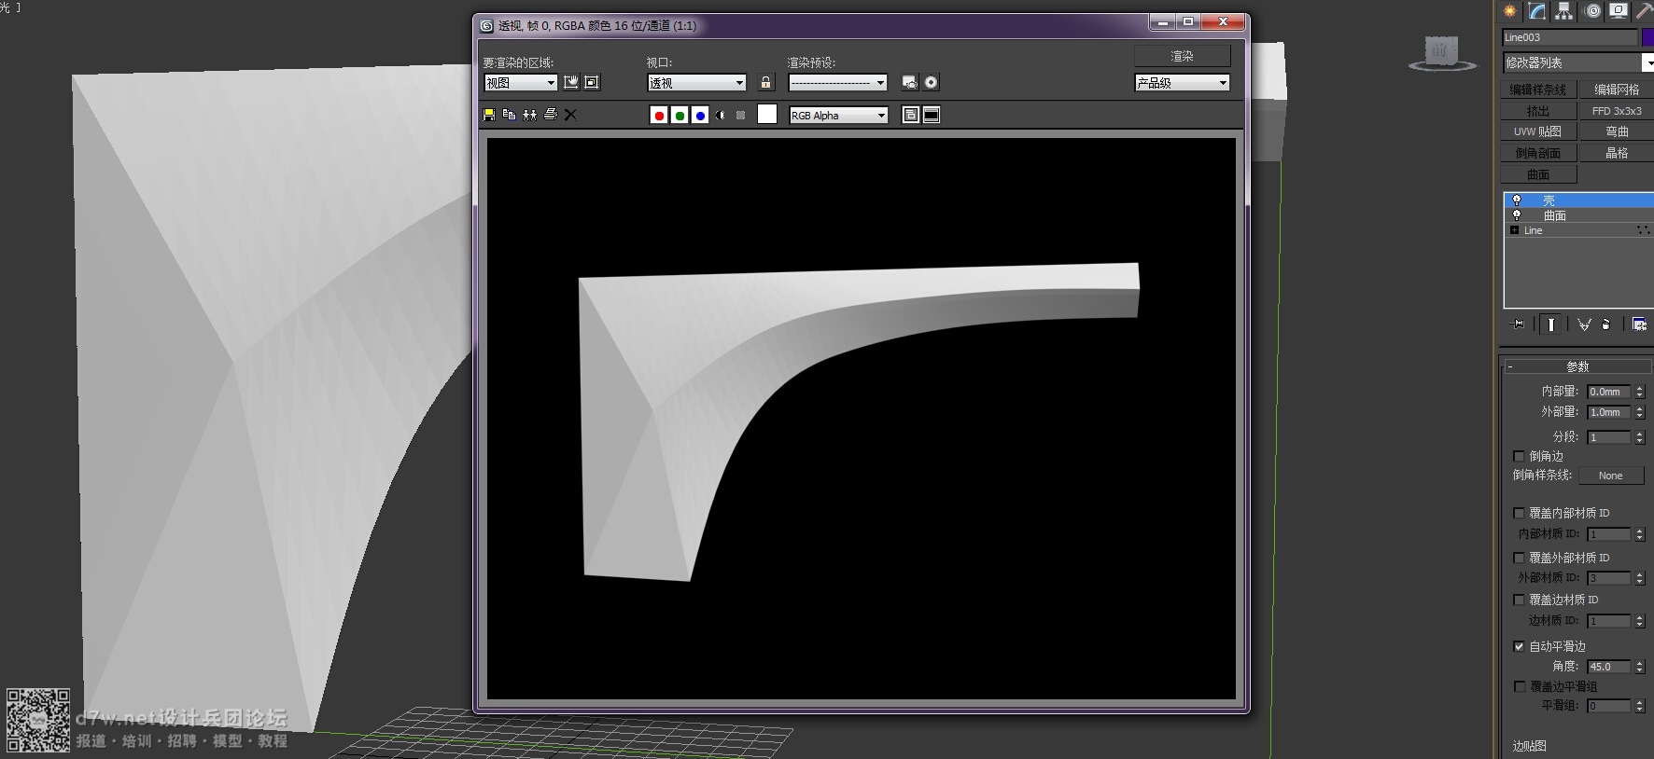
Task: Open the 视口 dropdown set to 透视
Action: click(x=696, y=83)
